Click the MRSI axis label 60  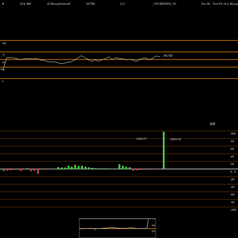[x=232, y=149]
